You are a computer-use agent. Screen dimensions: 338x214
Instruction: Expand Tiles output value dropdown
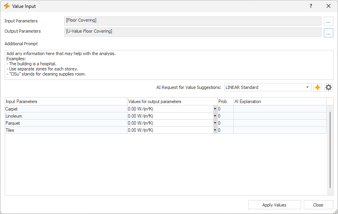(215, 130)
